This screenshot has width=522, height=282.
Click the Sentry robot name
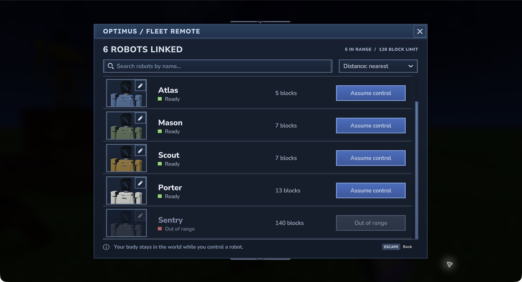(170, 220)
